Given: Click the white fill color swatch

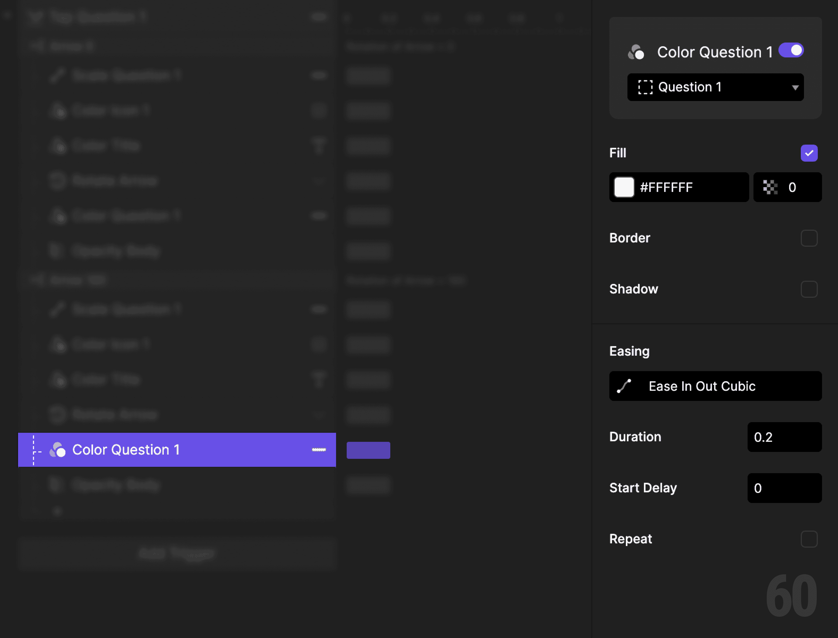Looking at the screenshot, I should (624, 187).
